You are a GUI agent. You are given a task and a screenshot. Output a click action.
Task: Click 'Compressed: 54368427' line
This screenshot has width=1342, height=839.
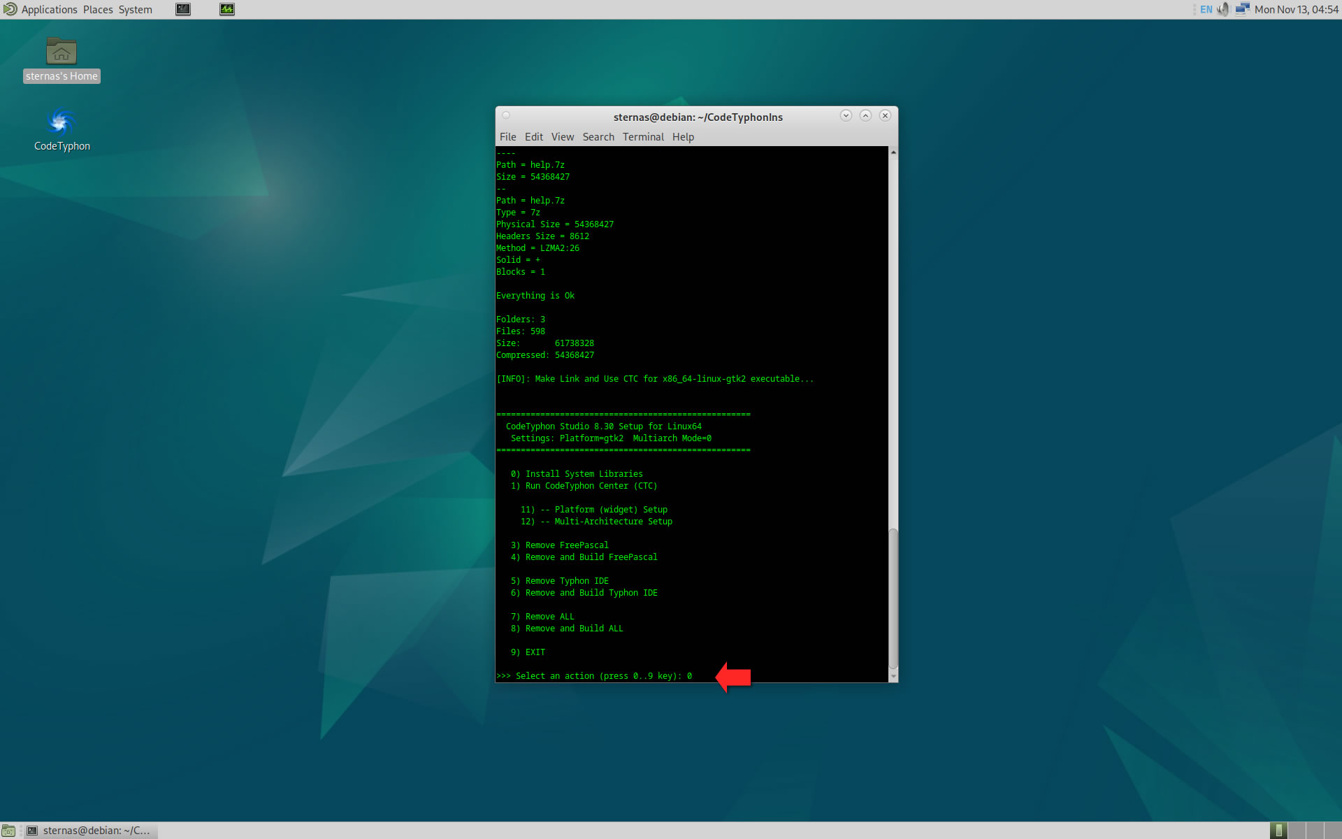[x=545, y=355]
